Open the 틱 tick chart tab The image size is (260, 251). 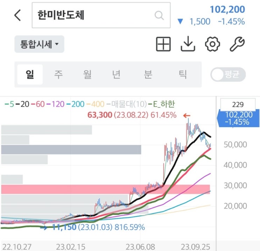coord(183,74)
